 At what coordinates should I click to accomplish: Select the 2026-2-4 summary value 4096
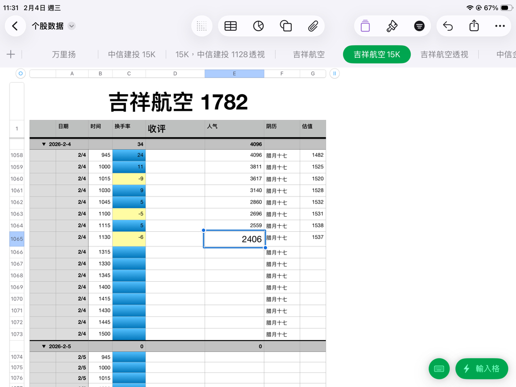coord(234,144)
